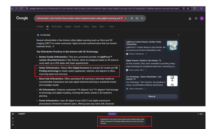This screenshot has width=223, height=129.
Task: Open options next to Vicki Leonhart, DDS
Action: click(145, 70)
